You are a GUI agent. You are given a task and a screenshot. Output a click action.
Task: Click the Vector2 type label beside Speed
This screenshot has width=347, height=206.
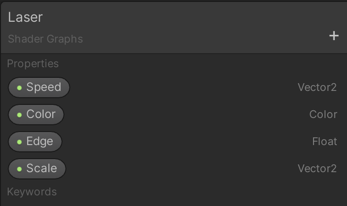[317, 88]
